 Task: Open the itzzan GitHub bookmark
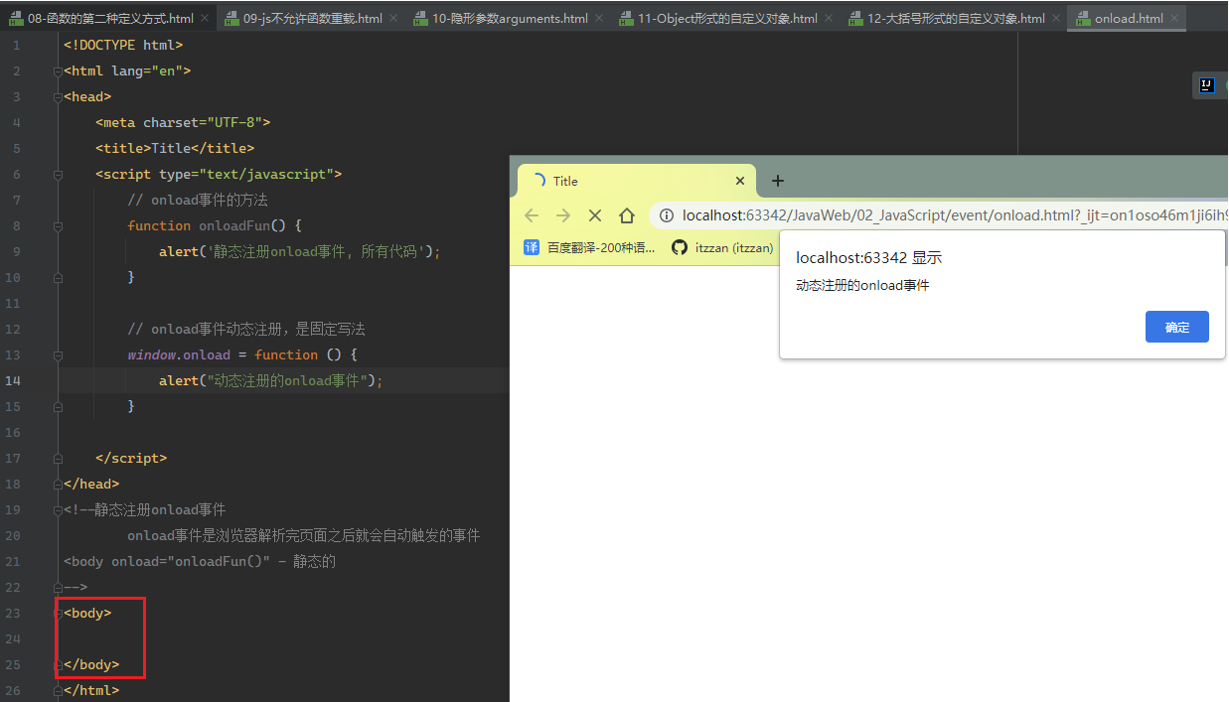[x=722, y=248]
